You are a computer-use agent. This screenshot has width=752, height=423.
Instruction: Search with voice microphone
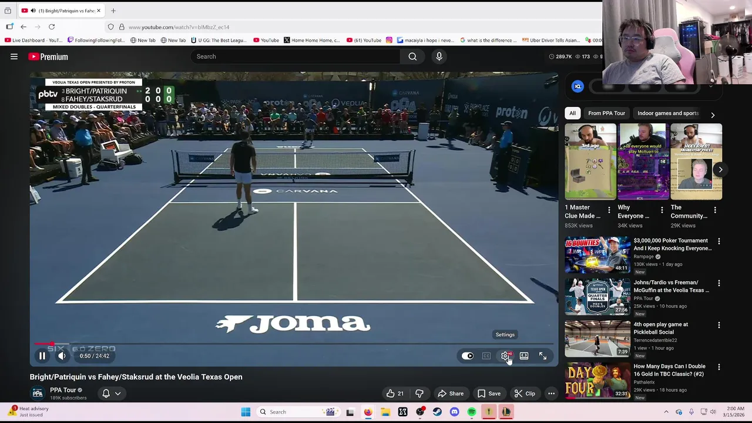click(439, 56)
